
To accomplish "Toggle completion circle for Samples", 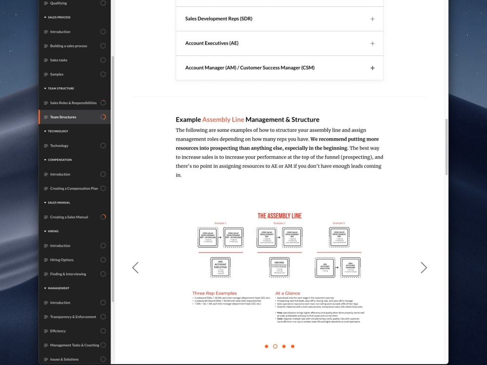I will [103, 74].
